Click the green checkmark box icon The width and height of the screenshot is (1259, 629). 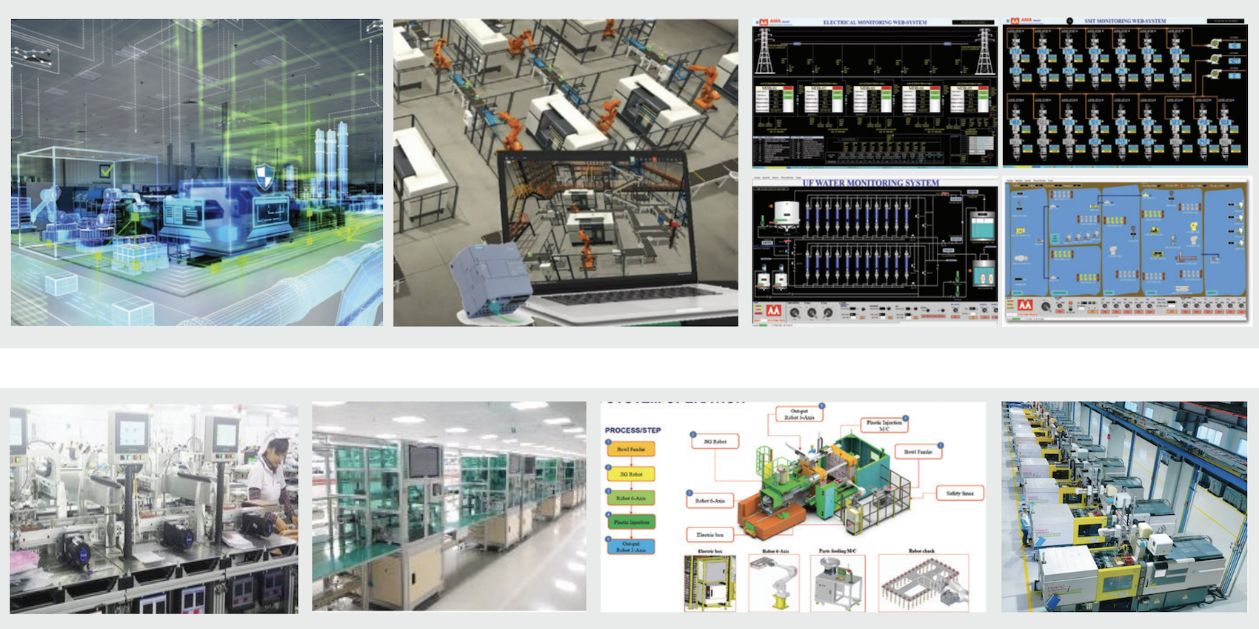click(x=107, y=170)
